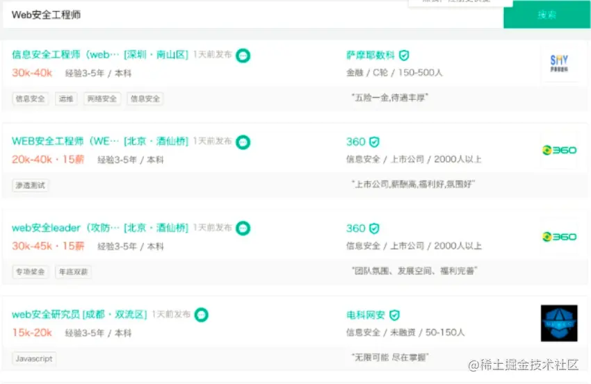Open the 信息安全工程师 (web… job posting
Viewport: 591px width, 384px height.
click(x=65, y=55)
